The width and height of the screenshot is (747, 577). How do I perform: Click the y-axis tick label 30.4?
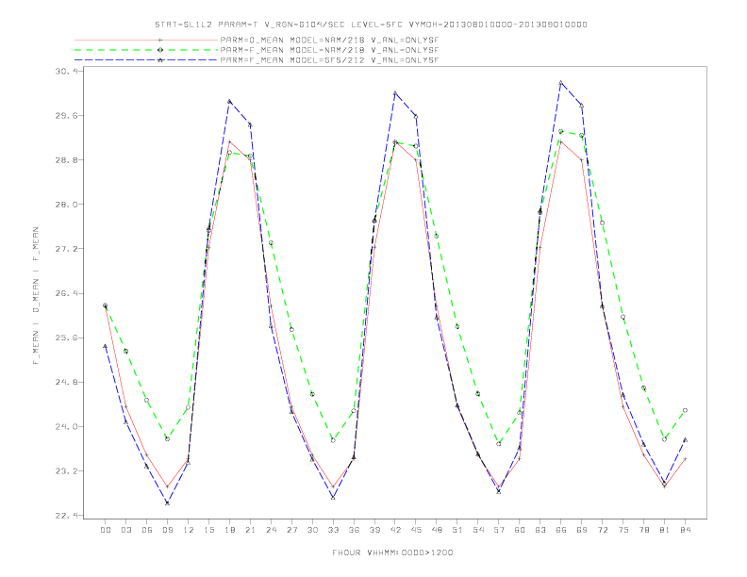65,71
